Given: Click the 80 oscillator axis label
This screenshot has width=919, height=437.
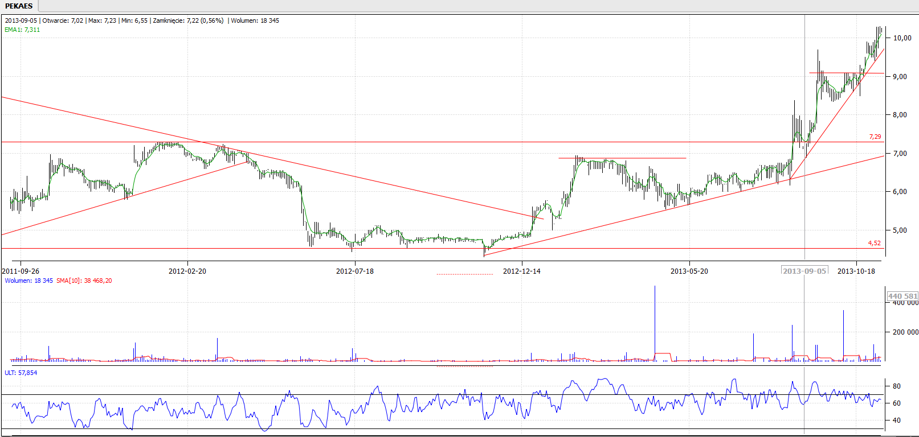Looking at the screenshot, I should pyautogui.click(x=897, y=386).
